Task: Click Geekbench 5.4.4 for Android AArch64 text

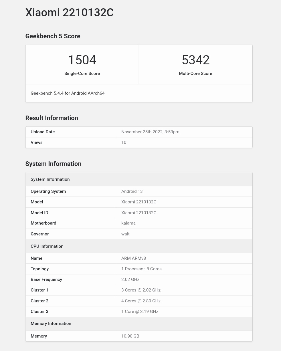Action: 68,93
